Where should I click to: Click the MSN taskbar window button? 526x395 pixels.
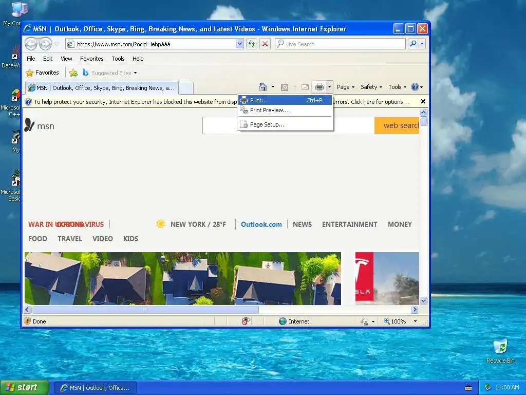pos(95,388)
